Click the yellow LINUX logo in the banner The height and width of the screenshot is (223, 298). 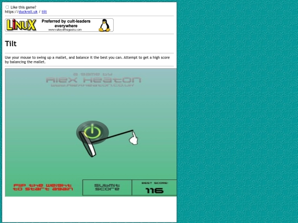point(21,25)
